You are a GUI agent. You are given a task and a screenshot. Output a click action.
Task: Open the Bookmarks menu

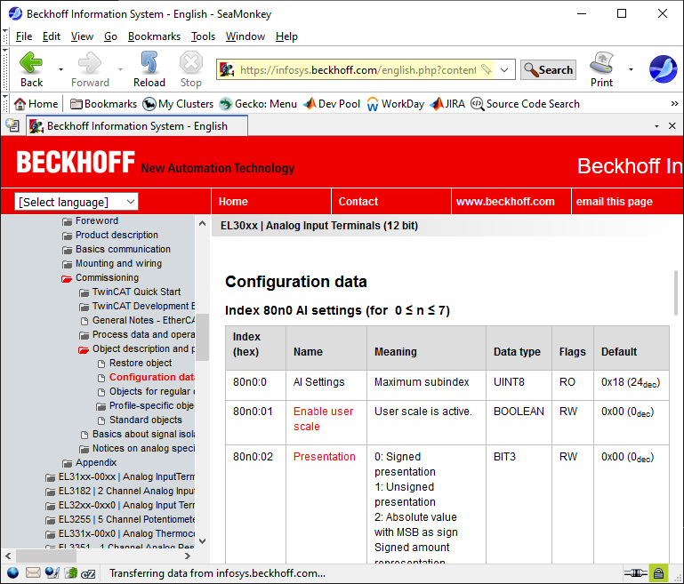pos(154,36)
